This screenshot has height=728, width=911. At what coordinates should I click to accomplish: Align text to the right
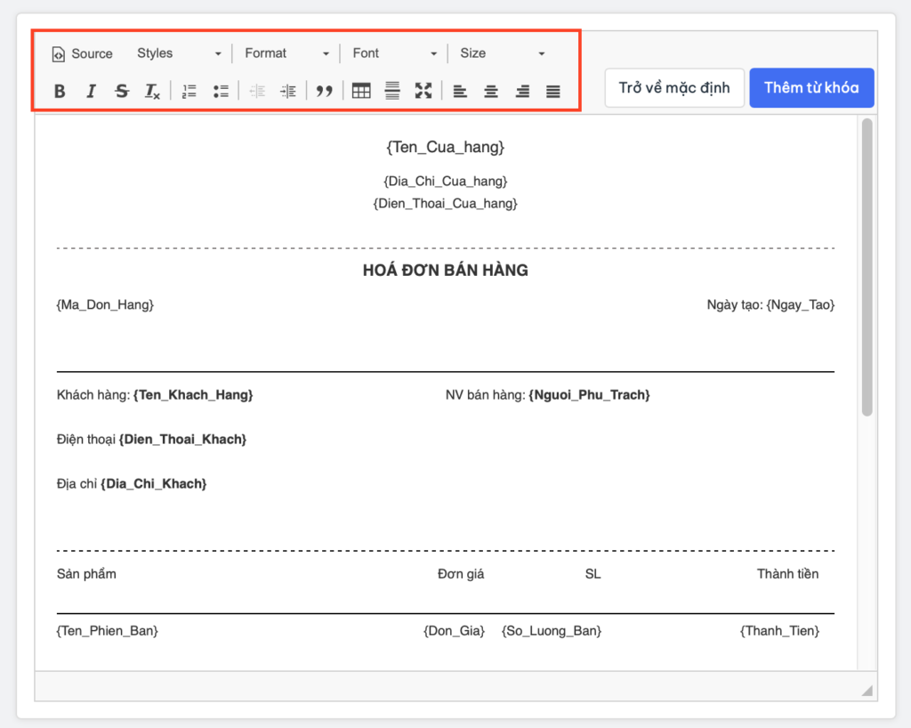pos(522,91)
